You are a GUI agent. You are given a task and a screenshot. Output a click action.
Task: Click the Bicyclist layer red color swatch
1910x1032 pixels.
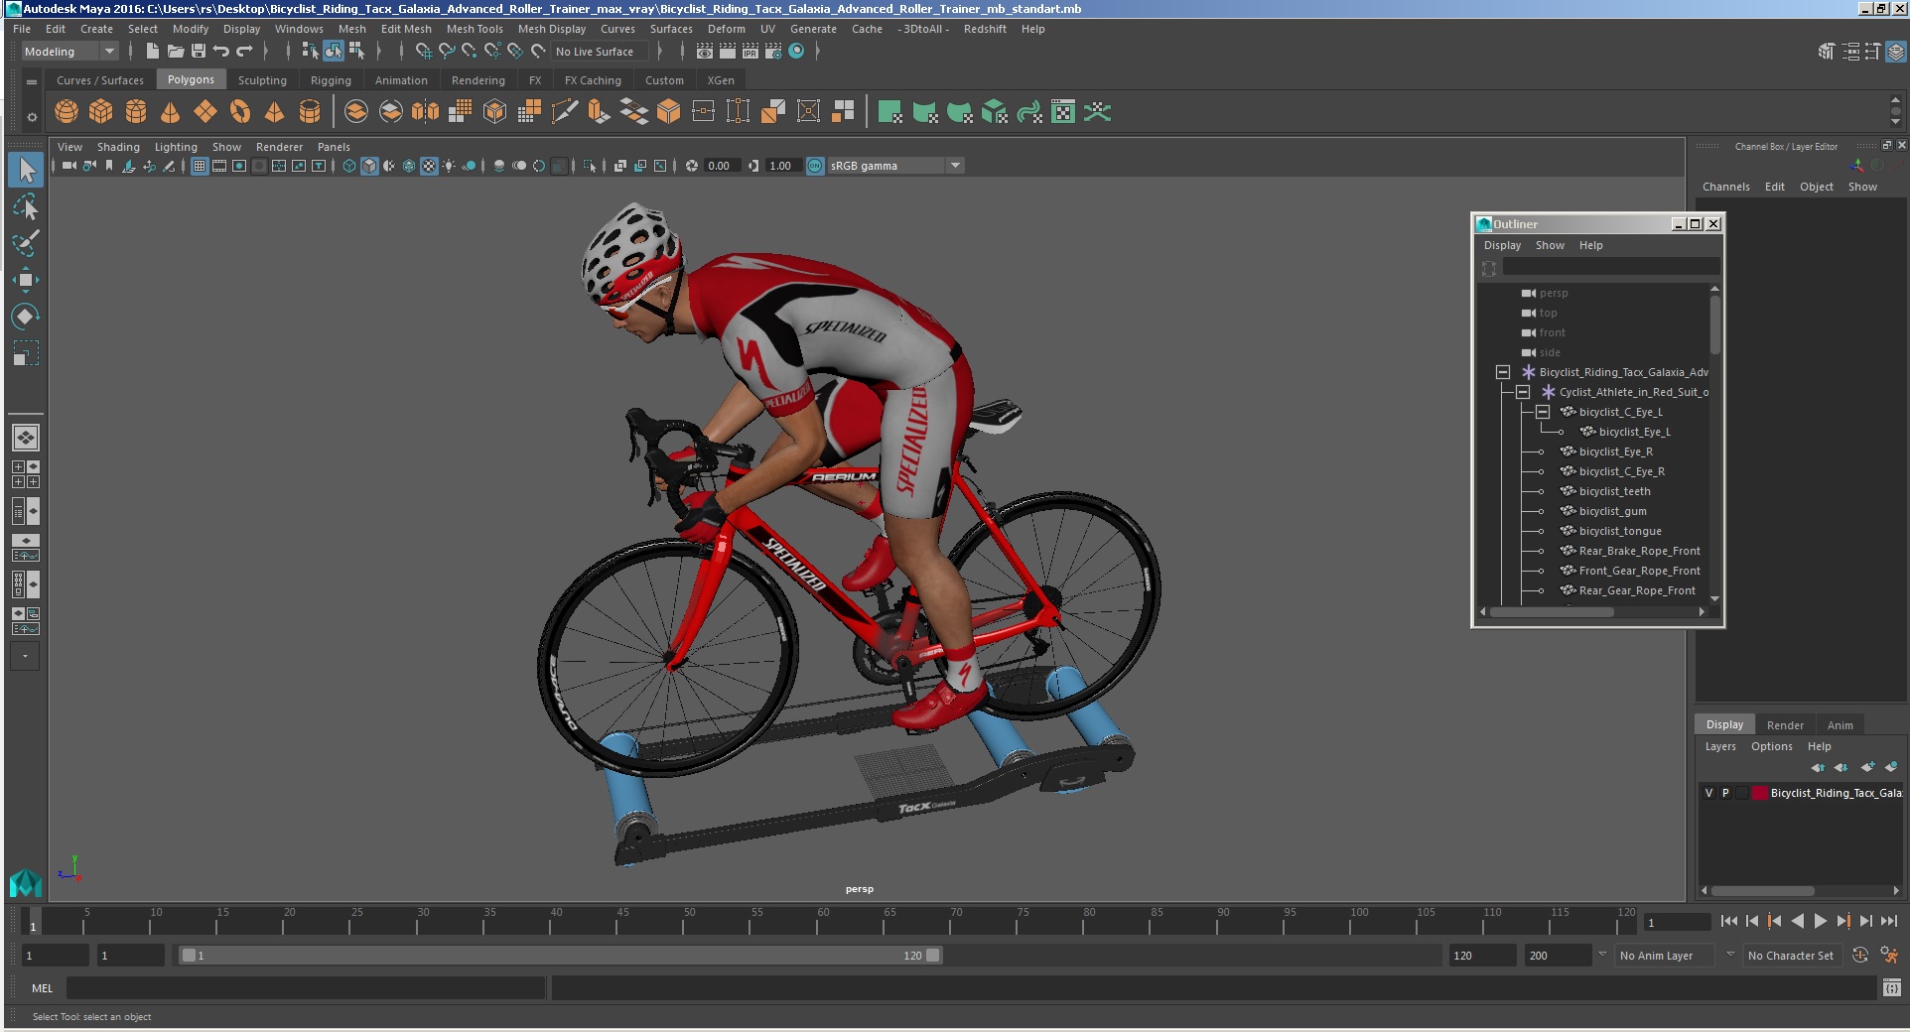click(1759, 793)
